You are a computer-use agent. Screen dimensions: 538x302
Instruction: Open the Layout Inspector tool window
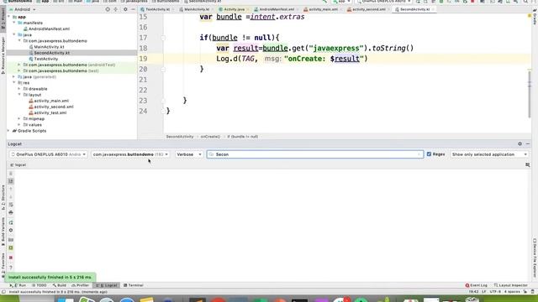point(510,285)
